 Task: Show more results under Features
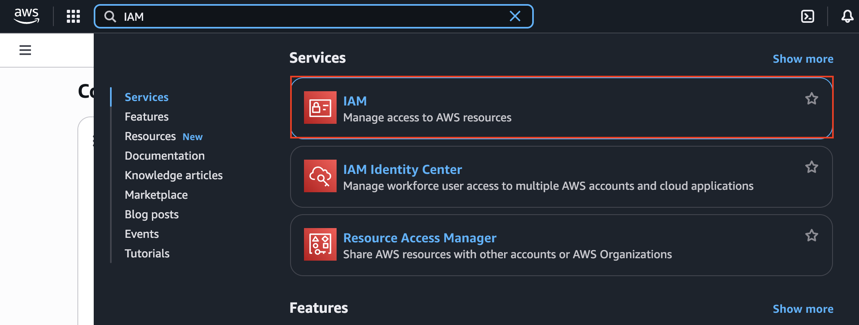pyautogui.click(x=803, y=309)
